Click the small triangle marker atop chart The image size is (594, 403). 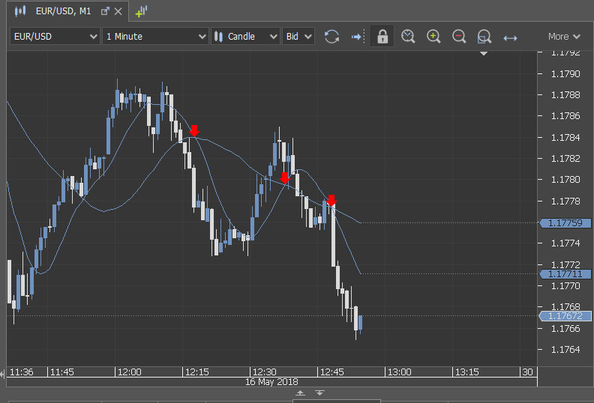(x=484, y=53)
